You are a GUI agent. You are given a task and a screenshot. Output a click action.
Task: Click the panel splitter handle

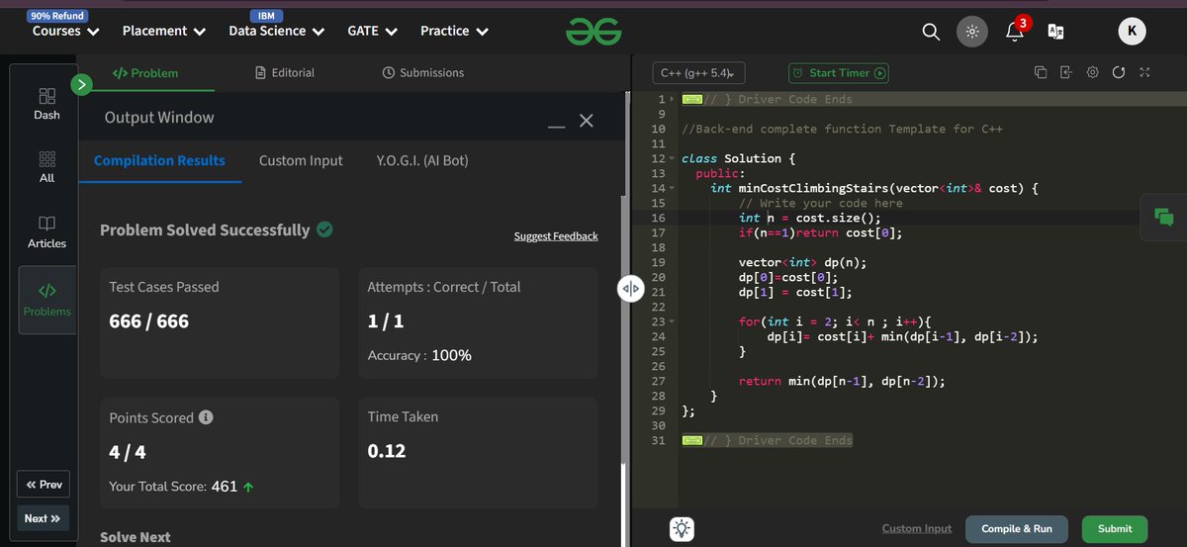[630, 289]
